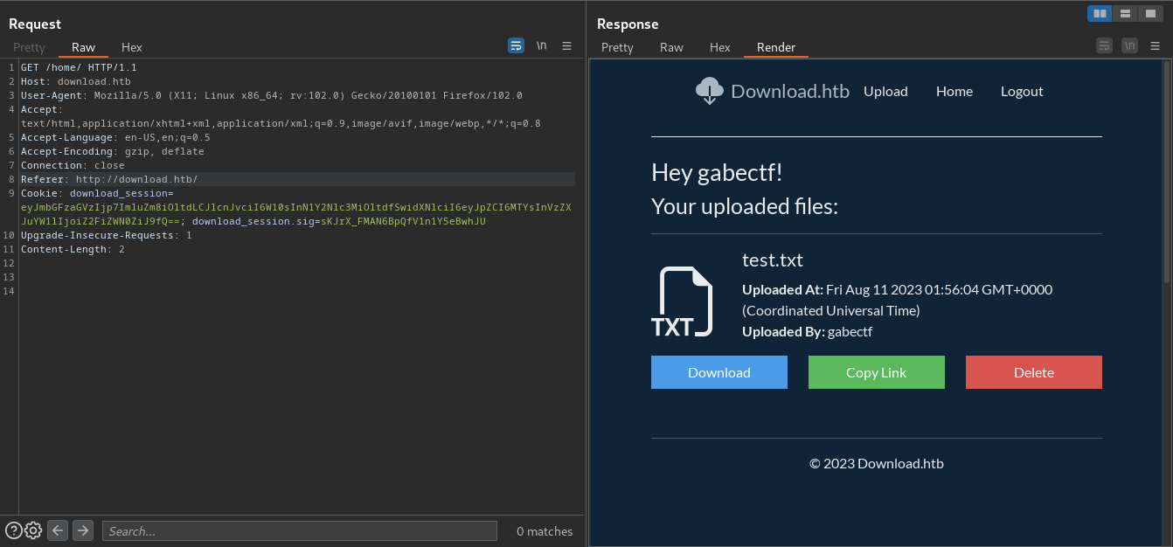The image size is (1173, 547).
Task: Select tabbed combined layout icon
Action: [x=1150, y=13]
